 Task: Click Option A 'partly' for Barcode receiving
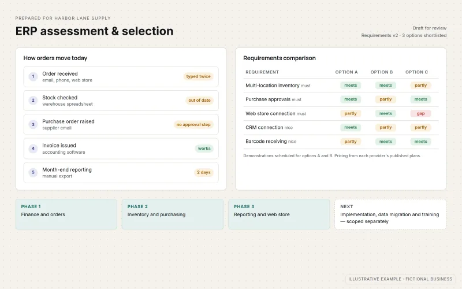coord(351,141)
